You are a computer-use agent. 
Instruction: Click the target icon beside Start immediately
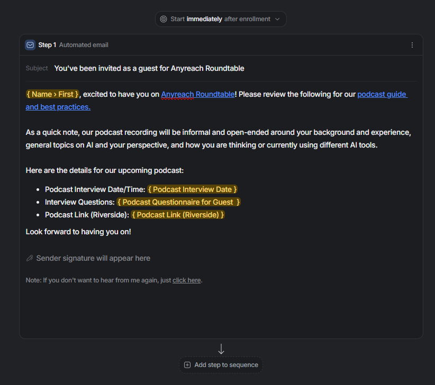164,19
